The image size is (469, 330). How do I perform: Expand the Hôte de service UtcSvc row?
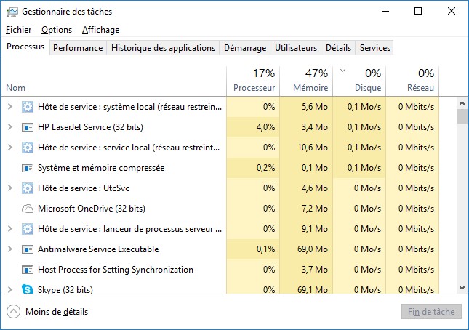click(9, 188)
